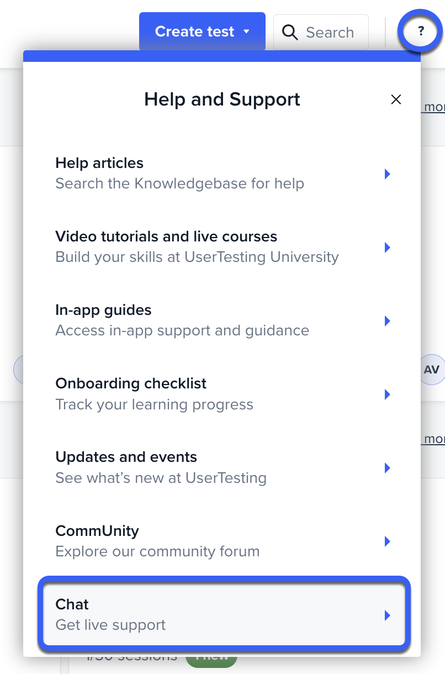Click the Updates and events arrow
This screenshot has height=674, width=445.
(388, 468)
